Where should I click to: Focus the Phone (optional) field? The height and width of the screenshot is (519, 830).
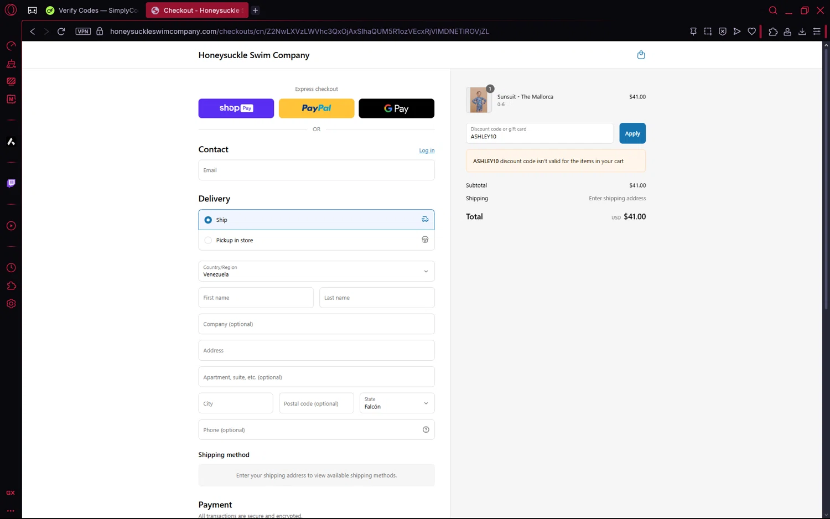tap(317, 429)
